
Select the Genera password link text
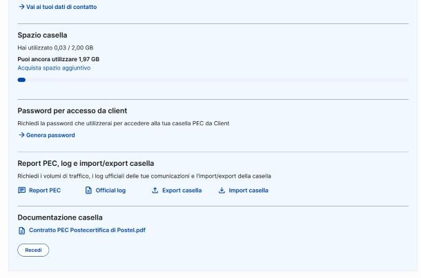[x=50, y=136]
